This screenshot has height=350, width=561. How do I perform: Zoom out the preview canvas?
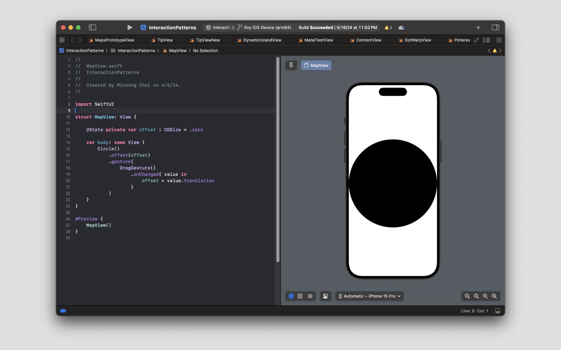click(467, 296)
